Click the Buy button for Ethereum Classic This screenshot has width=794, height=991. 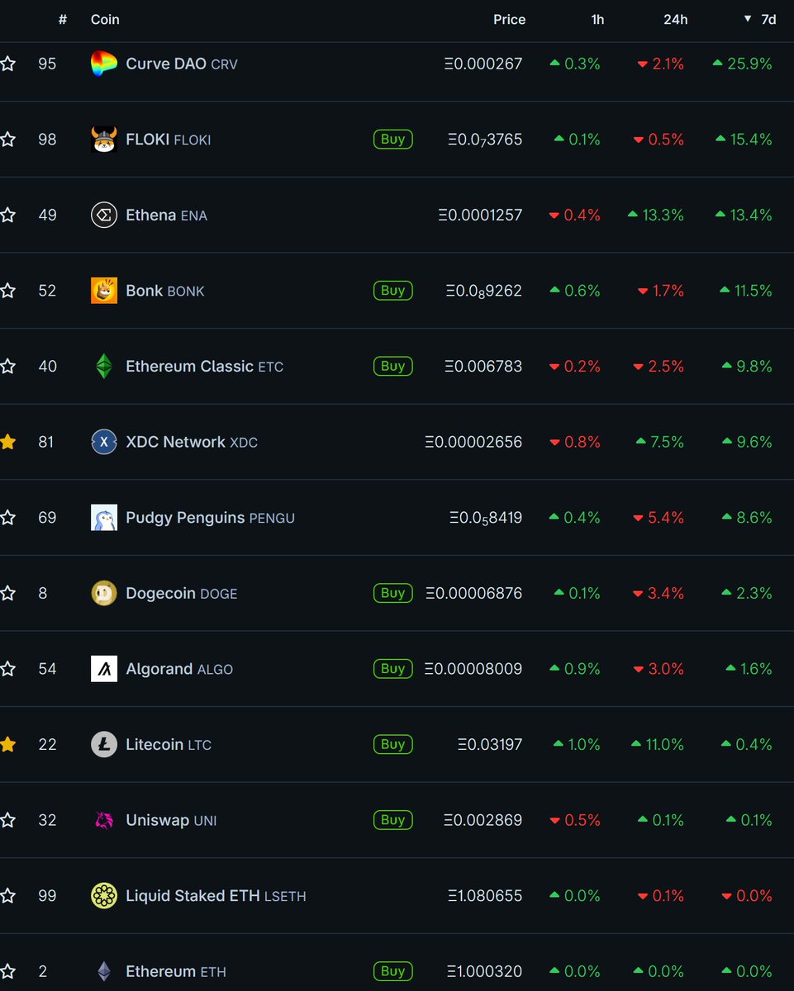point(392,366)
